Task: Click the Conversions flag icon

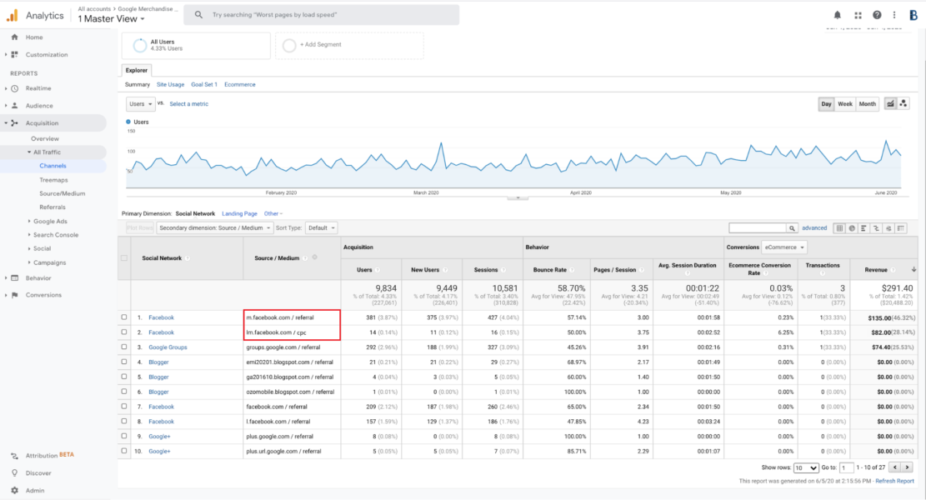Action: pos(15,294)
